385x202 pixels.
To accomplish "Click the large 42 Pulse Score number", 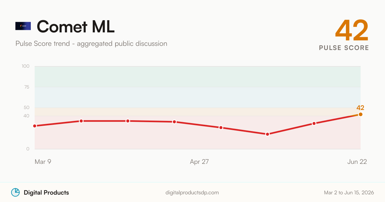I will [x=352, y=30].
